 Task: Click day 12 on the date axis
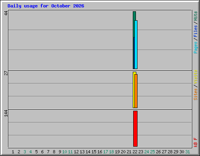point(76,152)
